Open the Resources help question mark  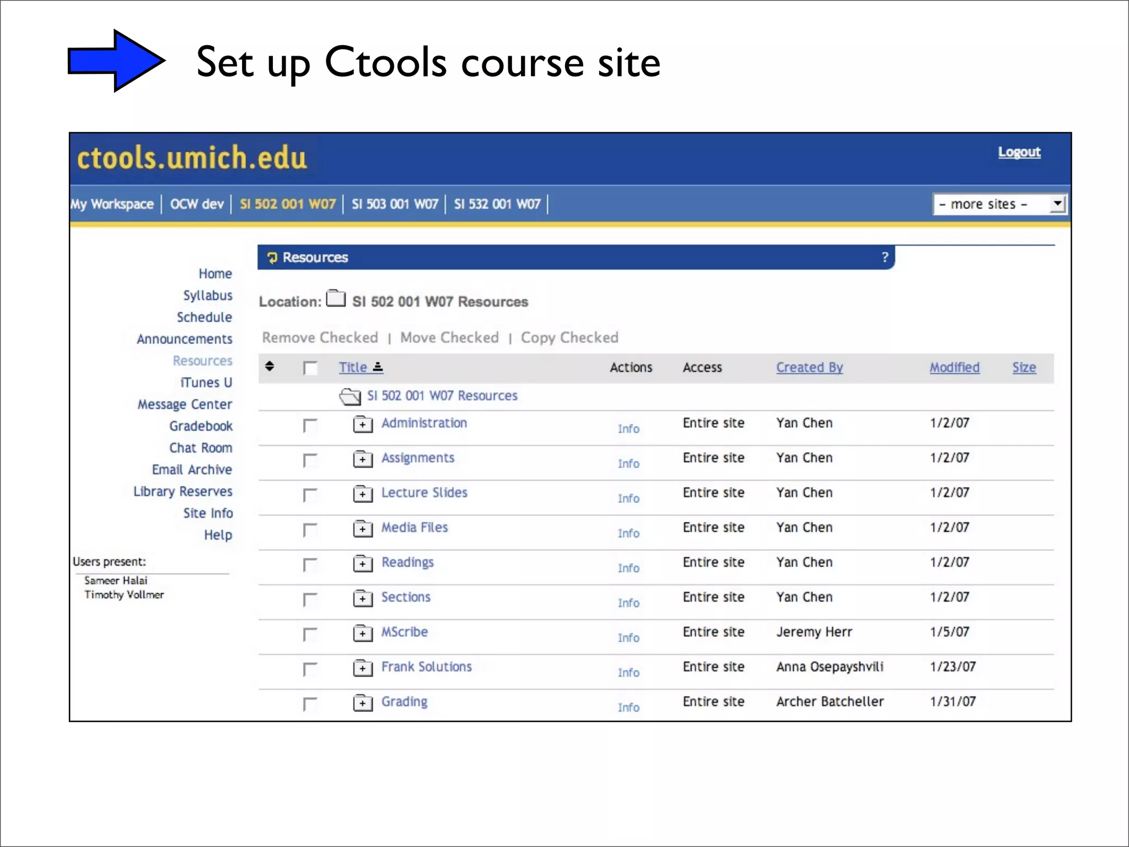pos(885,257)
